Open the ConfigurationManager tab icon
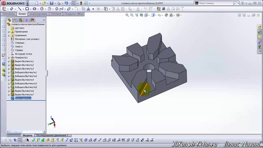This screenshot has width=263, height=148. point(21,20)
